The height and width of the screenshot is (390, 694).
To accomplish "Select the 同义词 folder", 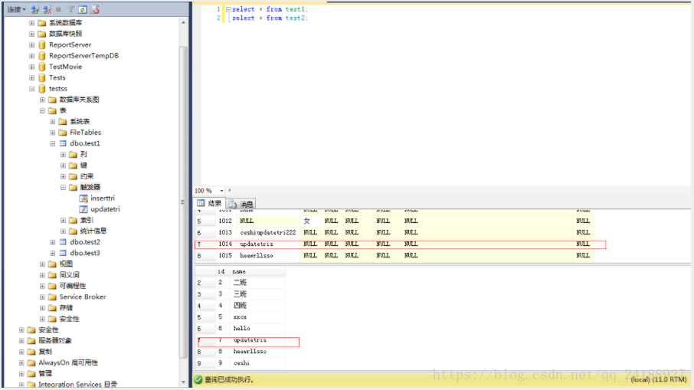I will (x=69, y=275).
